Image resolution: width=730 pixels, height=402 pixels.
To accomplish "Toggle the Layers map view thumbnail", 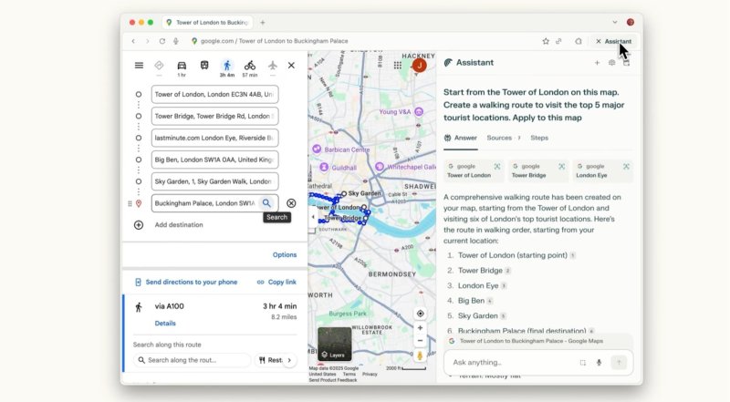I will [334, 344].
